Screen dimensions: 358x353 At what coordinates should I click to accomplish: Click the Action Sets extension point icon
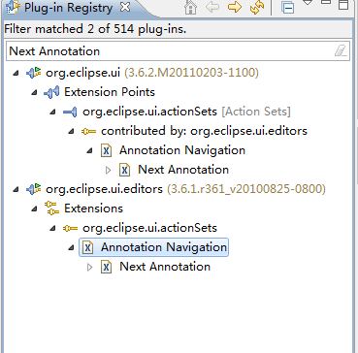pyautogui.click(x=70, y=112)
